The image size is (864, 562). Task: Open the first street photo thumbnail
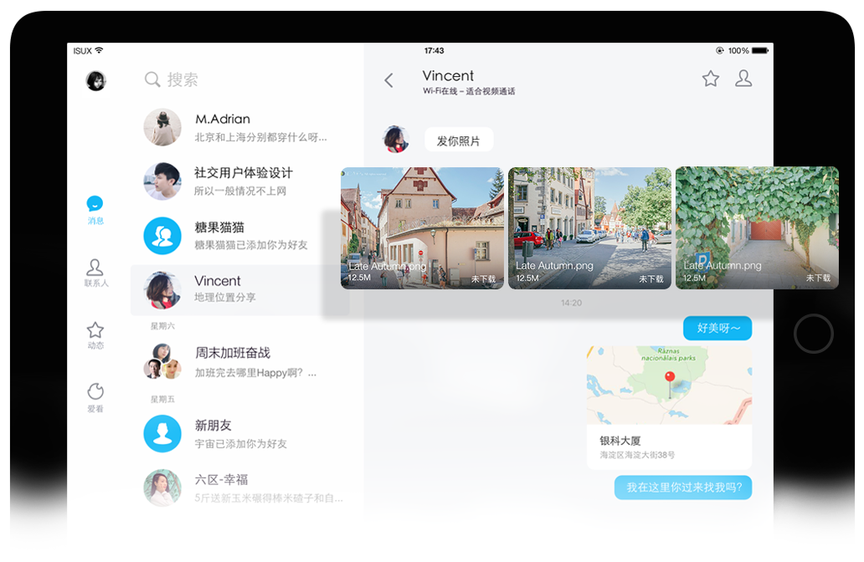422,227
